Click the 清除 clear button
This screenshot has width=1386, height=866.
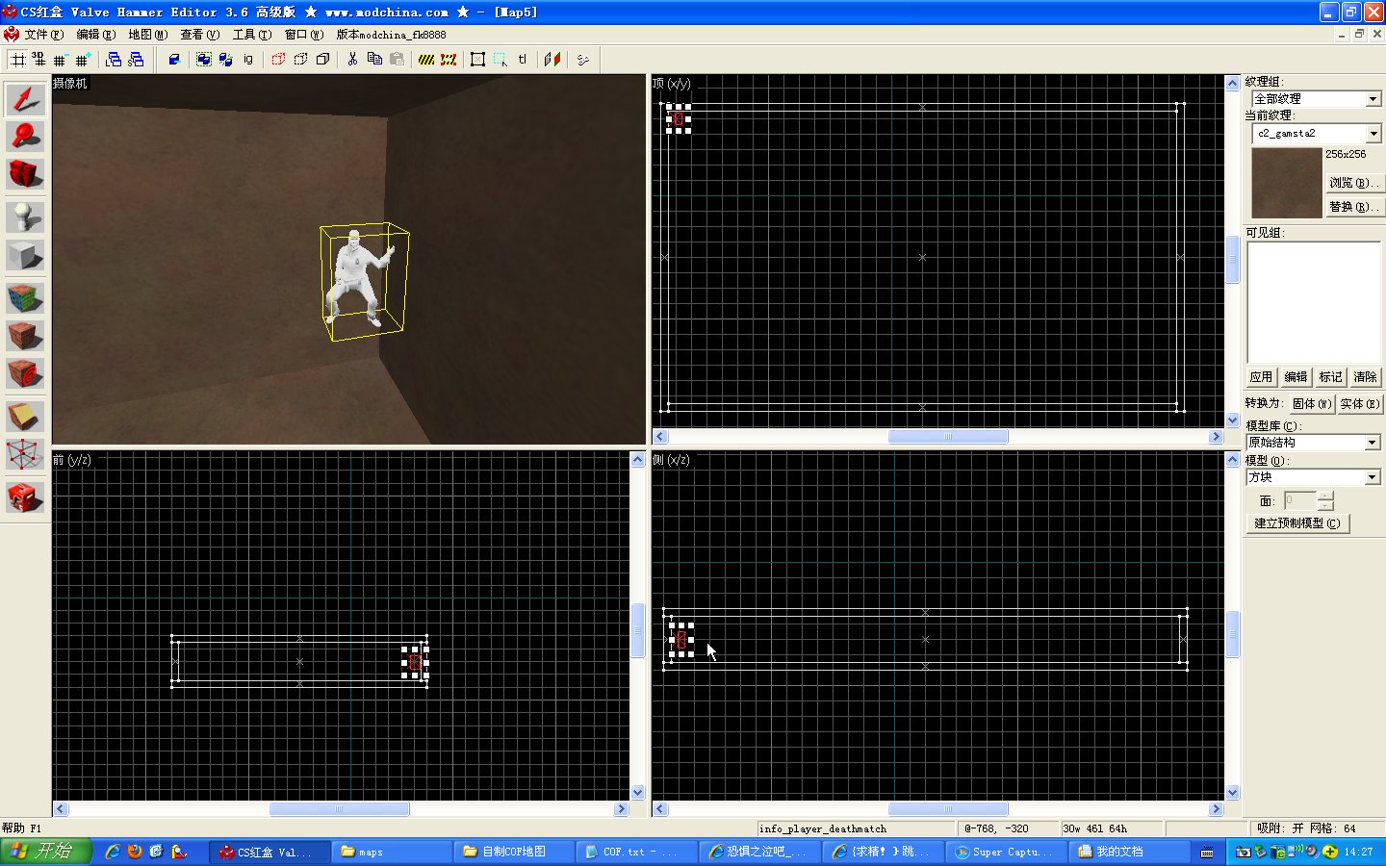click(x=1365, y=377)
